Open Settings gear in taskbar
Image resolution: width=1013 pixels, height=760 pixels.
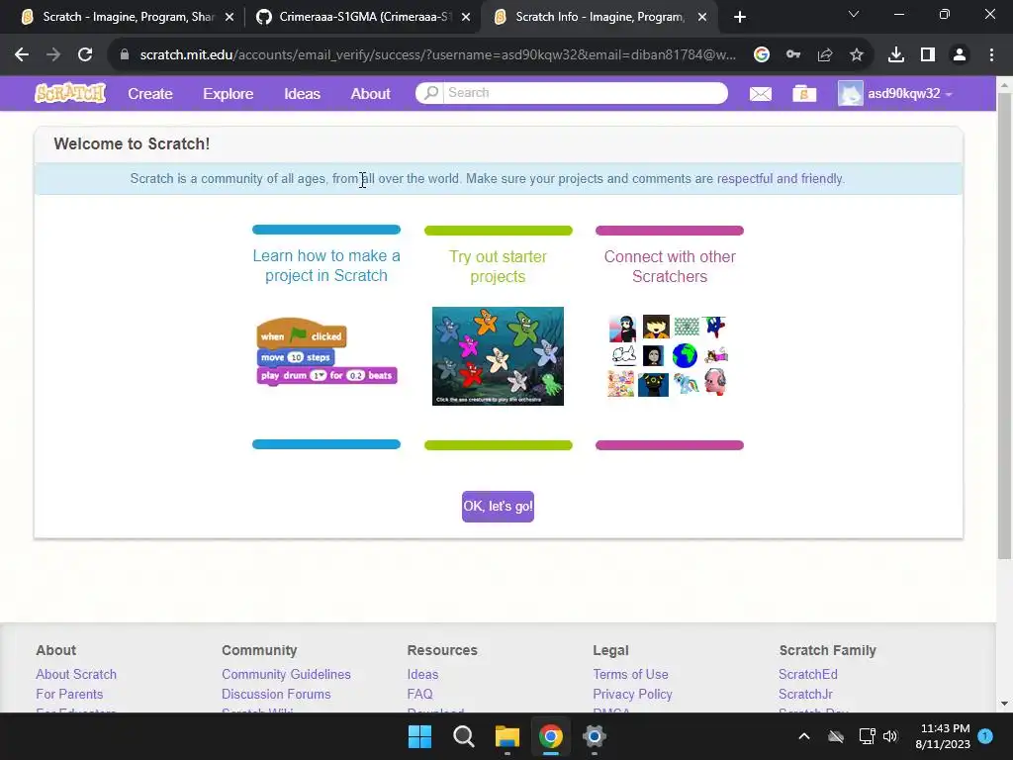click(x=594, y=736)
